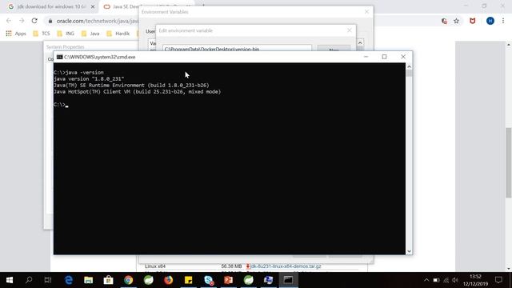Click the DockerDesktop path entry field
The height and width of the screenshot is (288, 512).
pyautogui.click(x=237, y=48)
